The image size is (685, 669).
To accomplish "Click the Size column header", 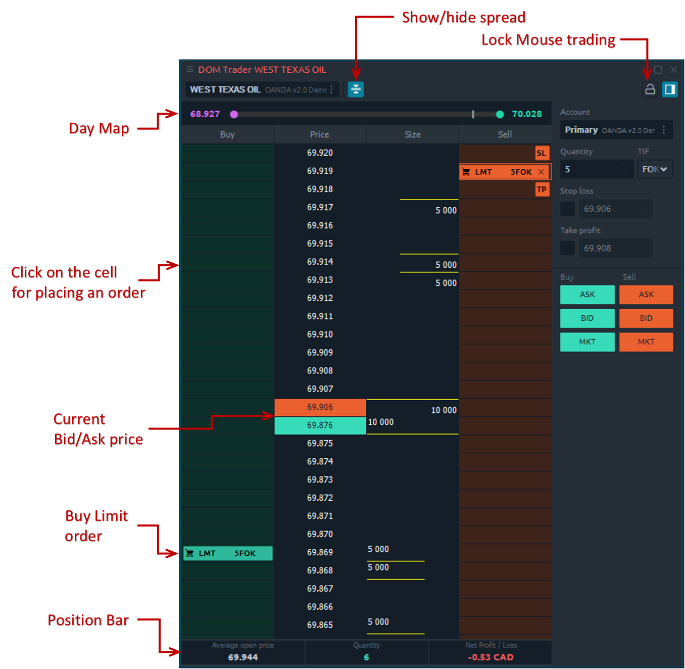I will coord(412,134).
